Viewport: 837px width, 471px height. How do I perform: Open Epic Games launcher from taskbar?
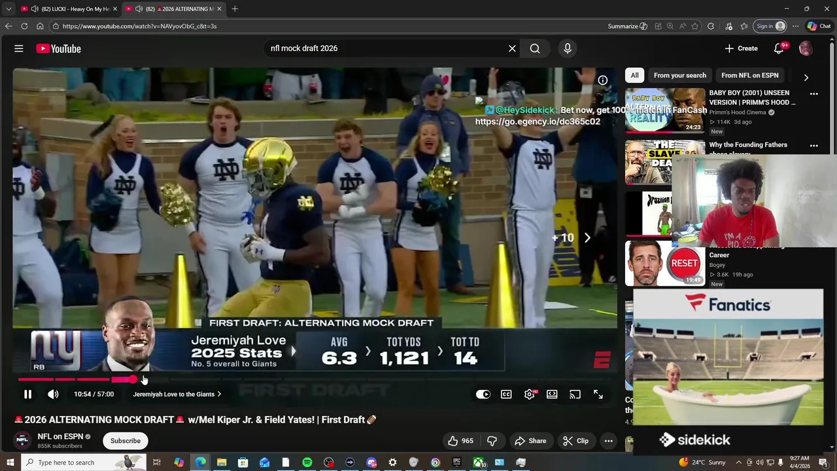click(x=457, y=462)
